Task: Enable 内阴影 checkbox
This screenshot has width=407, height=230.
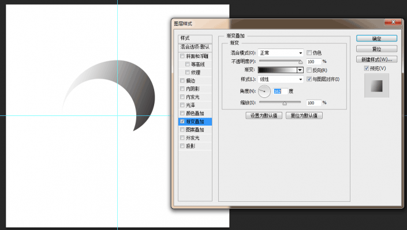Action: coord(182,89)
